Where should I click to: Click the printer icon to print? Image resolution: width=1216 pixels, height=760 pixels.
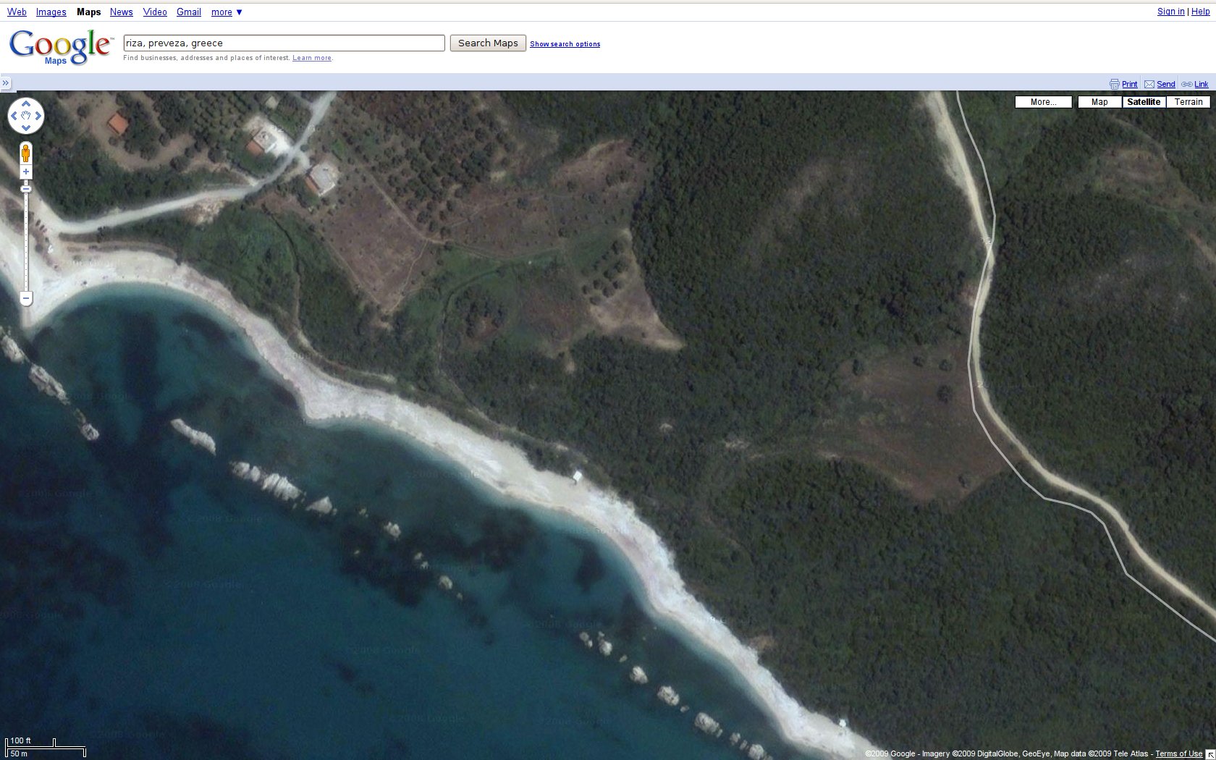1114,84
